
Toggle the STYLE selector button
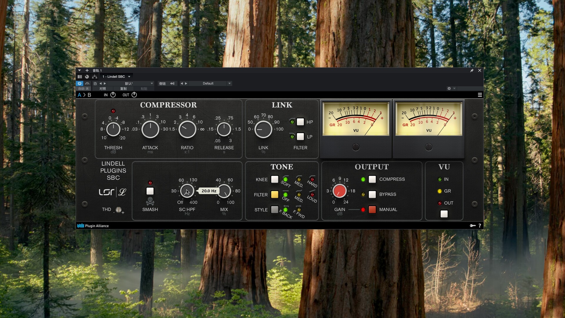(x=275, y=210)
